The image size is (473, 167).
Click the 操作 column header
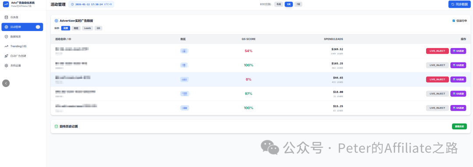pyautogui.click(x=463, y=39)
